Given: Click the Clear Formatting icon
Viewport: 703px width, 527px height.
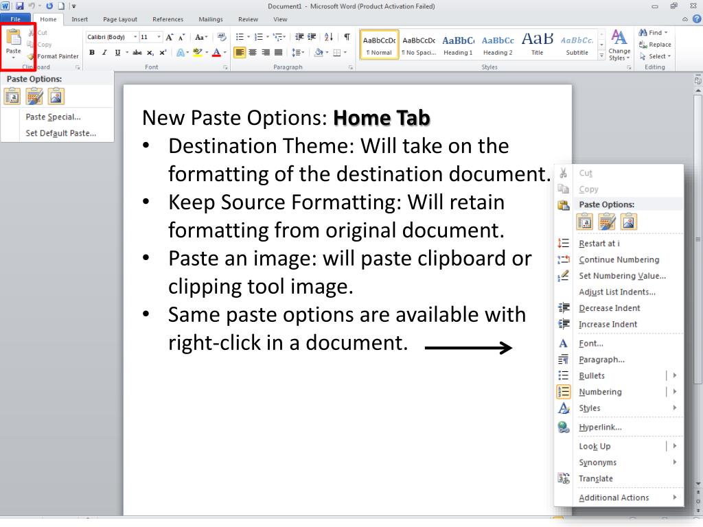Looking at the screenshot, I should coord(222,37).
